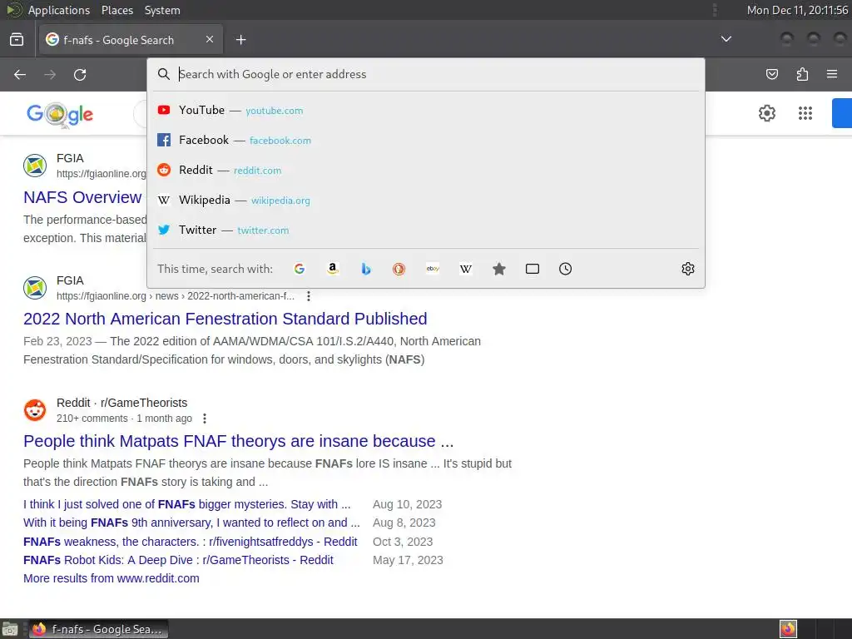This screenshot has height=639, width=852.
Task: Save page to Pocket icon
Action: (x=771, y=74)
